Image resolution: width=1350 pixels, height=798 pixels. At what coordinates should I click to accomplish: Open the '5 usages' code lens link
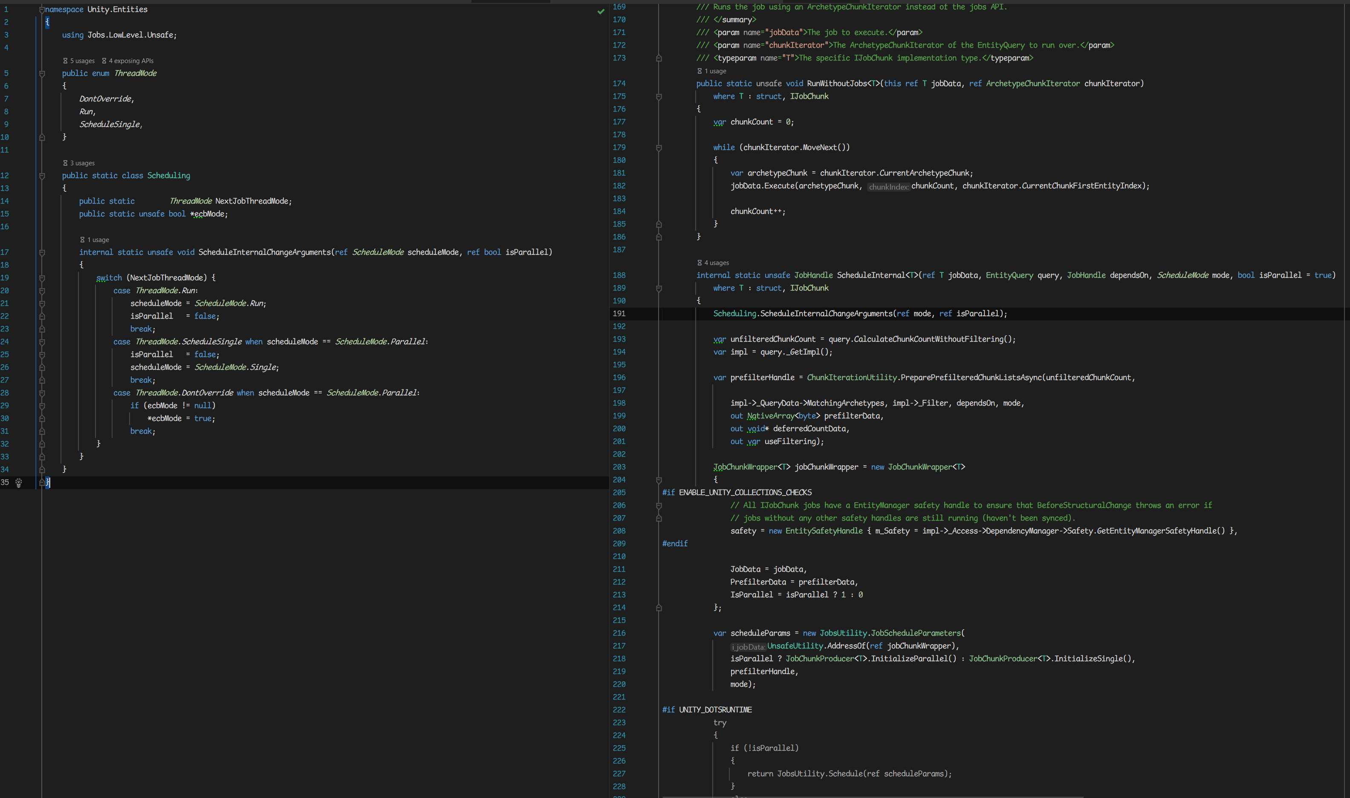pyautogui.click(x=82, y=61)
